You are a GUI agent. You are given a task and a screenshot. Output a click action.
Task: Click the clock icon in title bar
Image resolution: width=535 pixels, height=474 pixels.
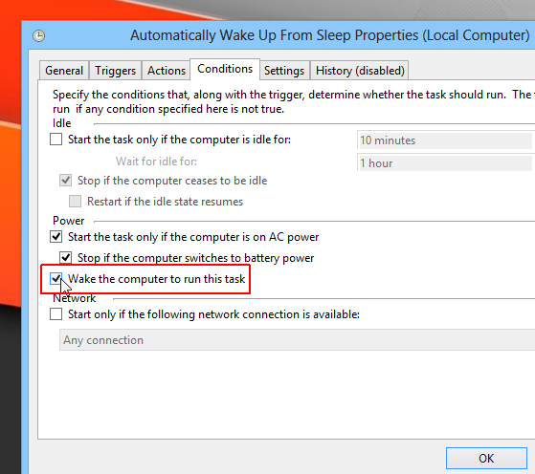tap(39, 35)
